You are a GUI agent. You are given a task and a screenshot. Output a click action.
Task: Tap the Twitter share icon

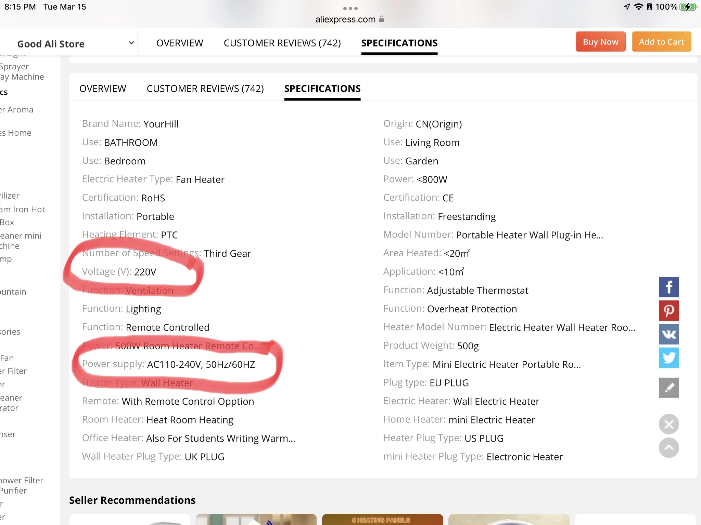point(668,358)
